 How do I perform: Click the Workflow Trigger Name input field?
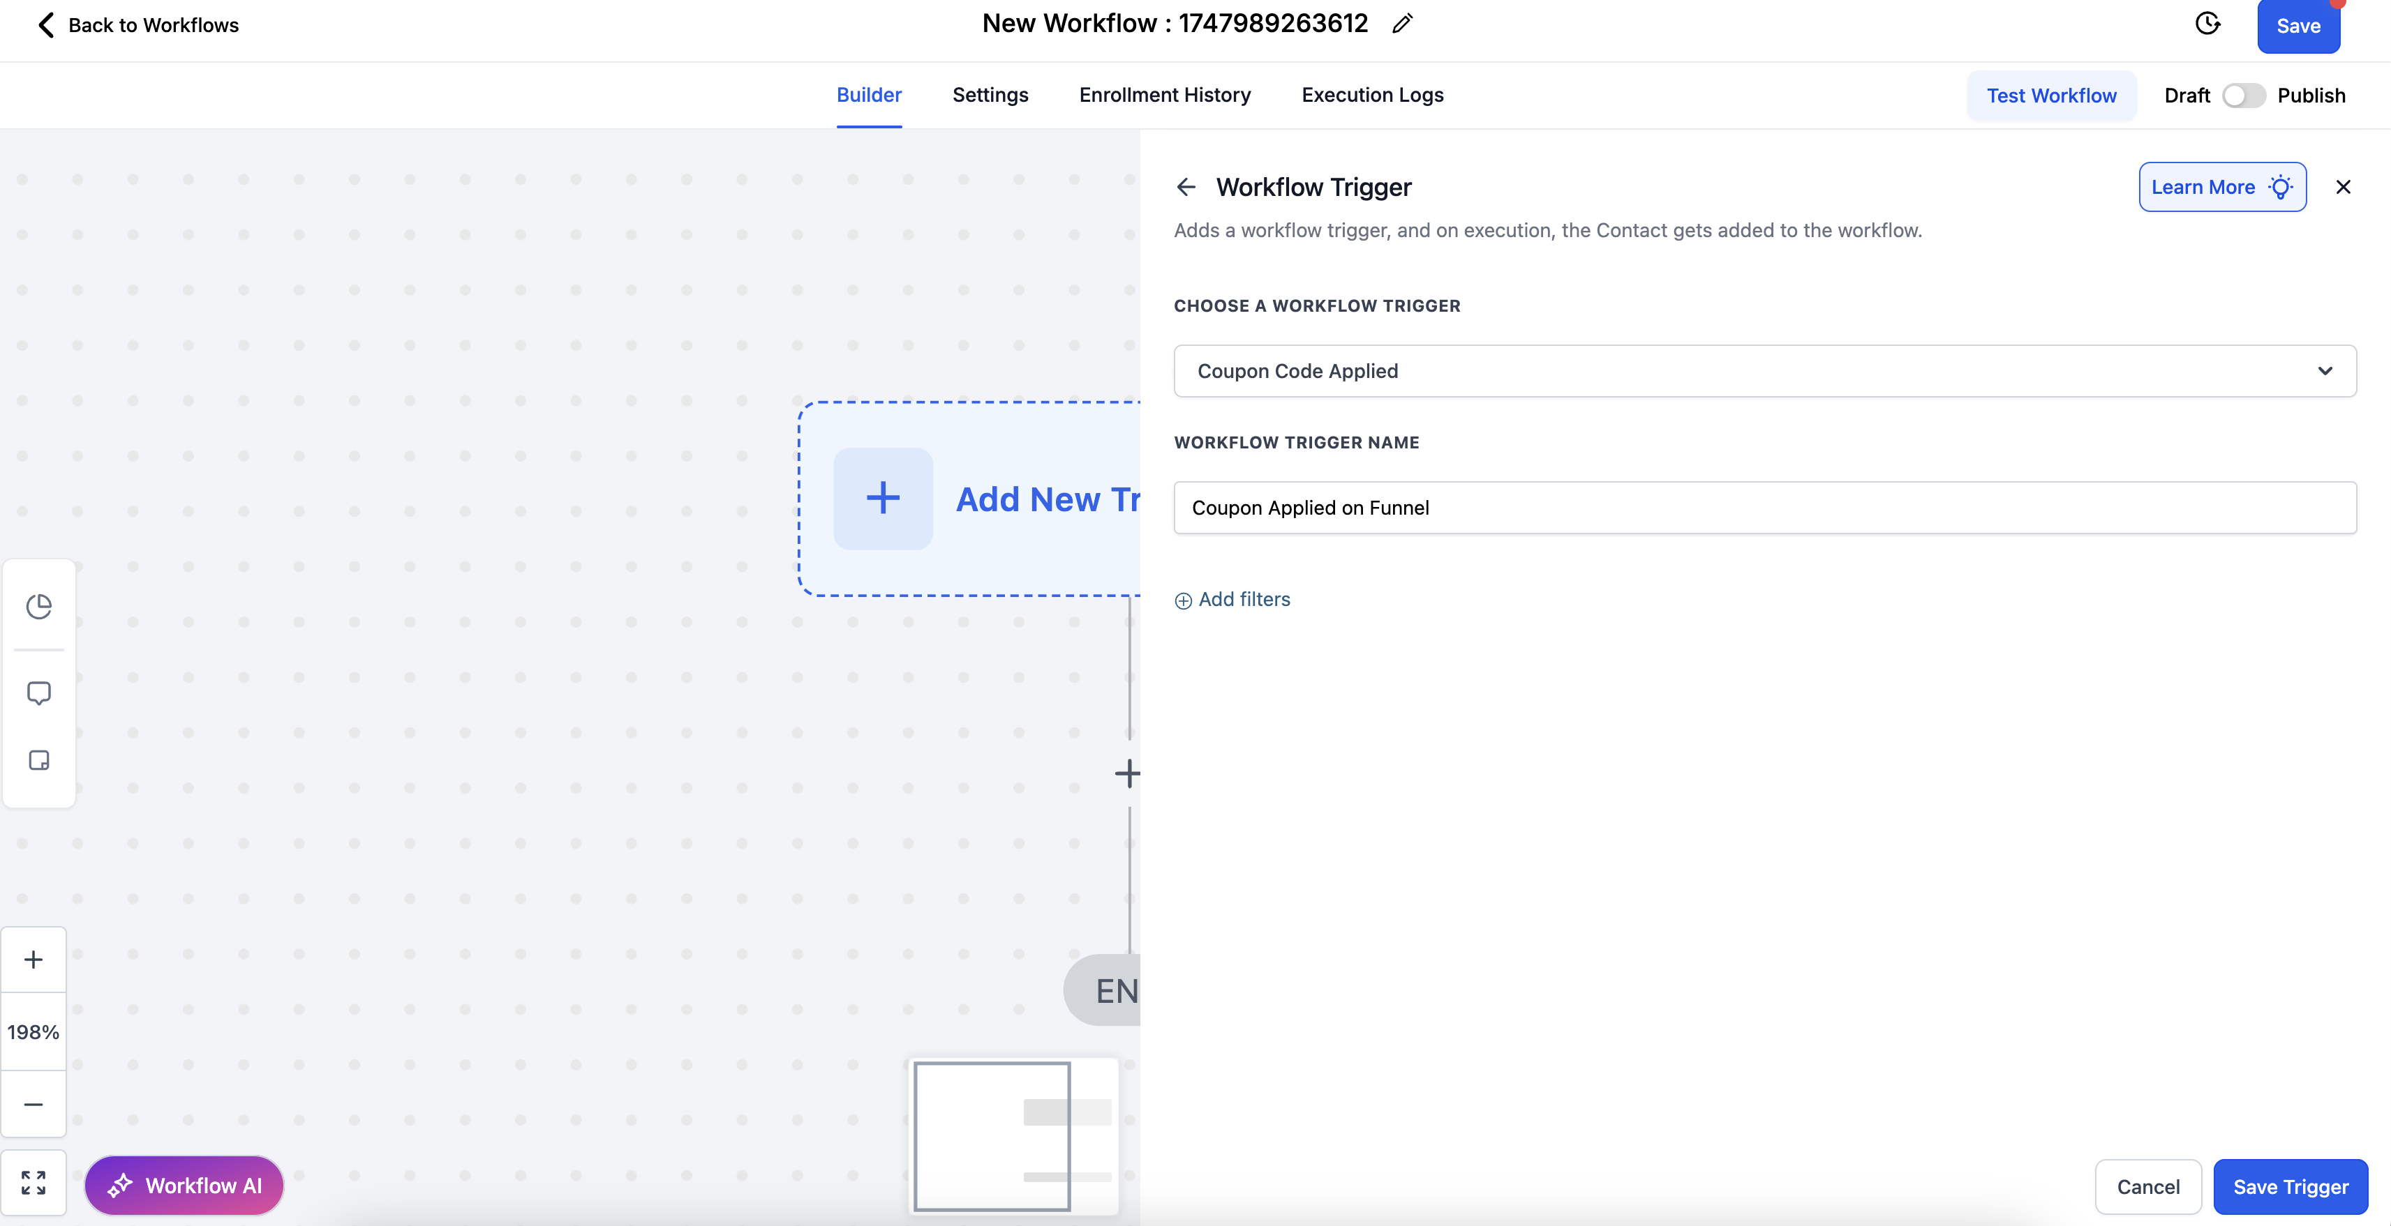click(1764, 507)
